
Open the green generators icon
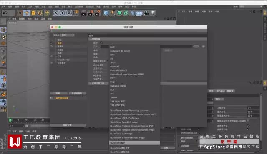(x=119, y=13)
